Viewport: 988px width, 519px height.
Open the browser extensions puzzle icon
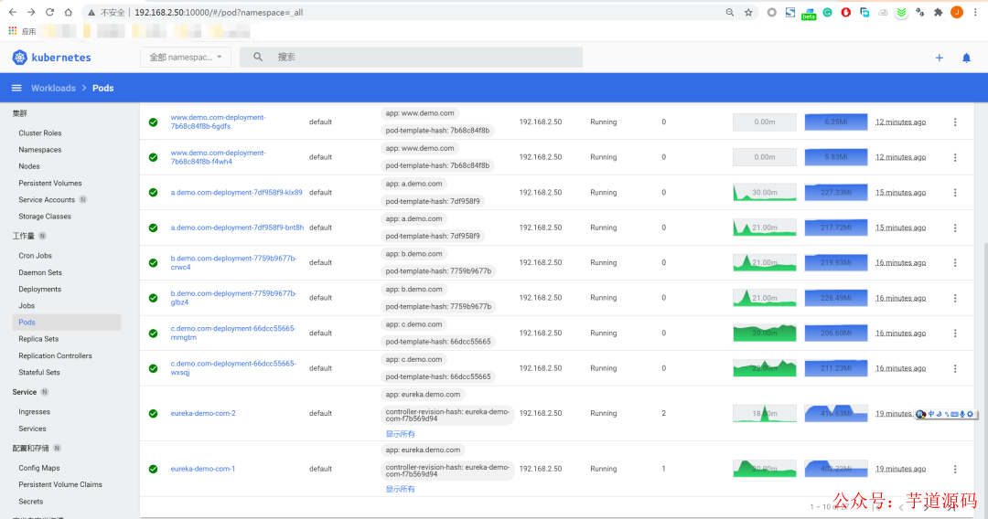coord(939,12)
